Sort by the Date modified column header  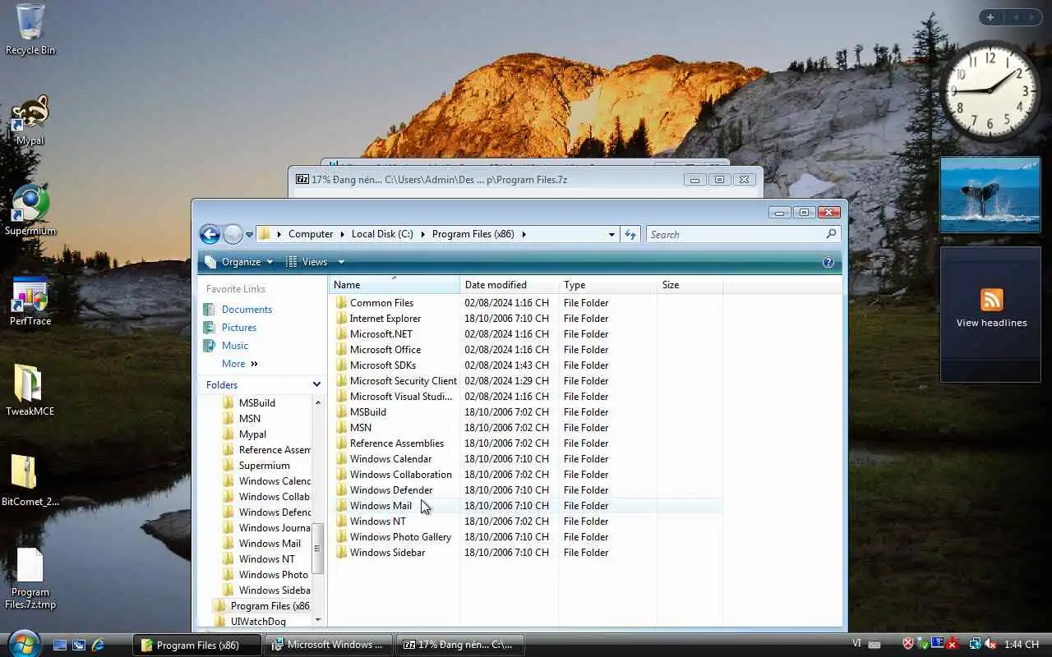coord(510,285)
